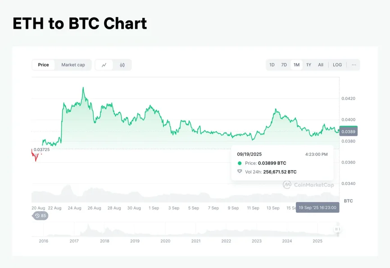Click the red line segment at chart start
Viewport: 390px width, 268px height.
pos(35,155)
